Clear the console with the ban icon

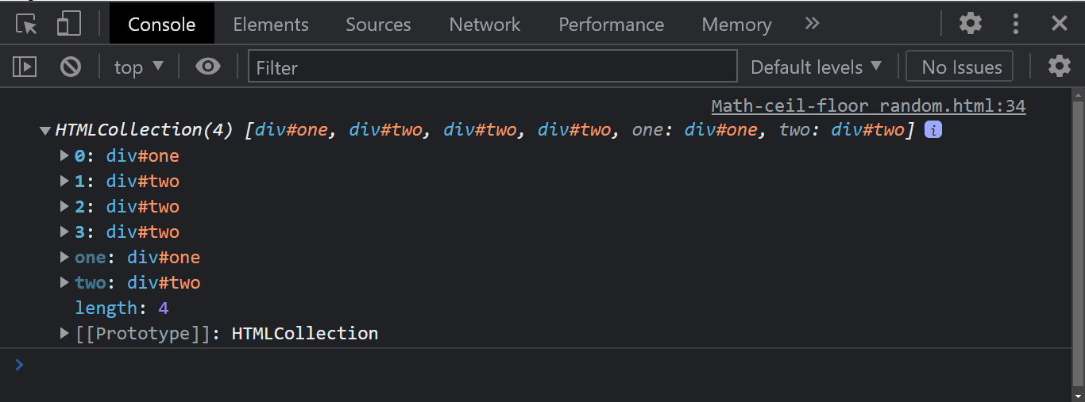pos(71,67)
